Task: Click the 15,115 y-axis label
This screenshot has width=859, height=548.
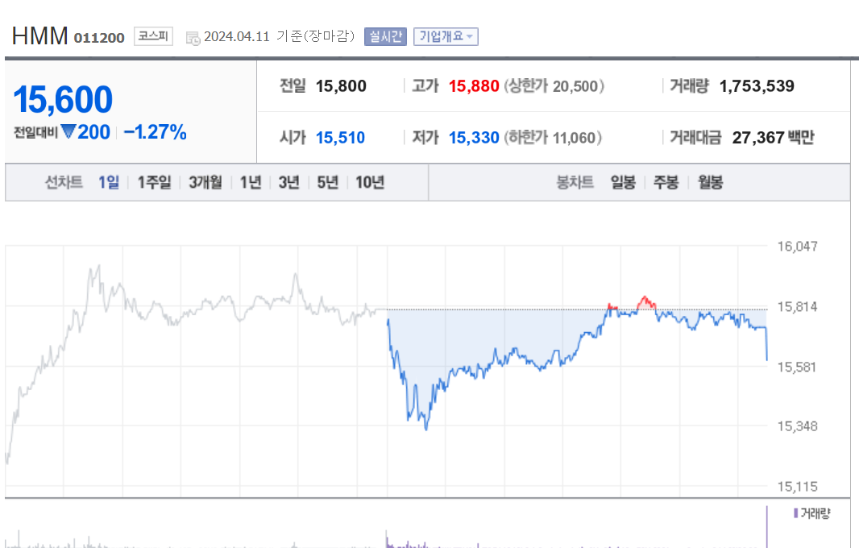Action: click(797, 487)
